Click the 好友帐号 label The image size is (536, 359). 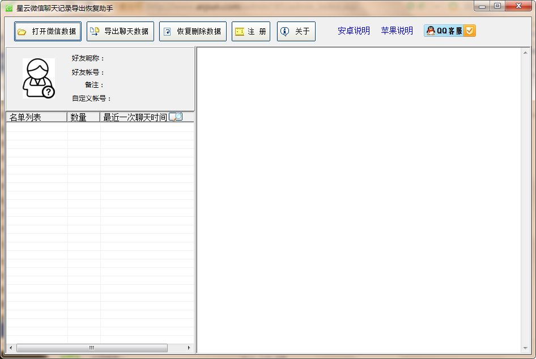coord(87,72)
